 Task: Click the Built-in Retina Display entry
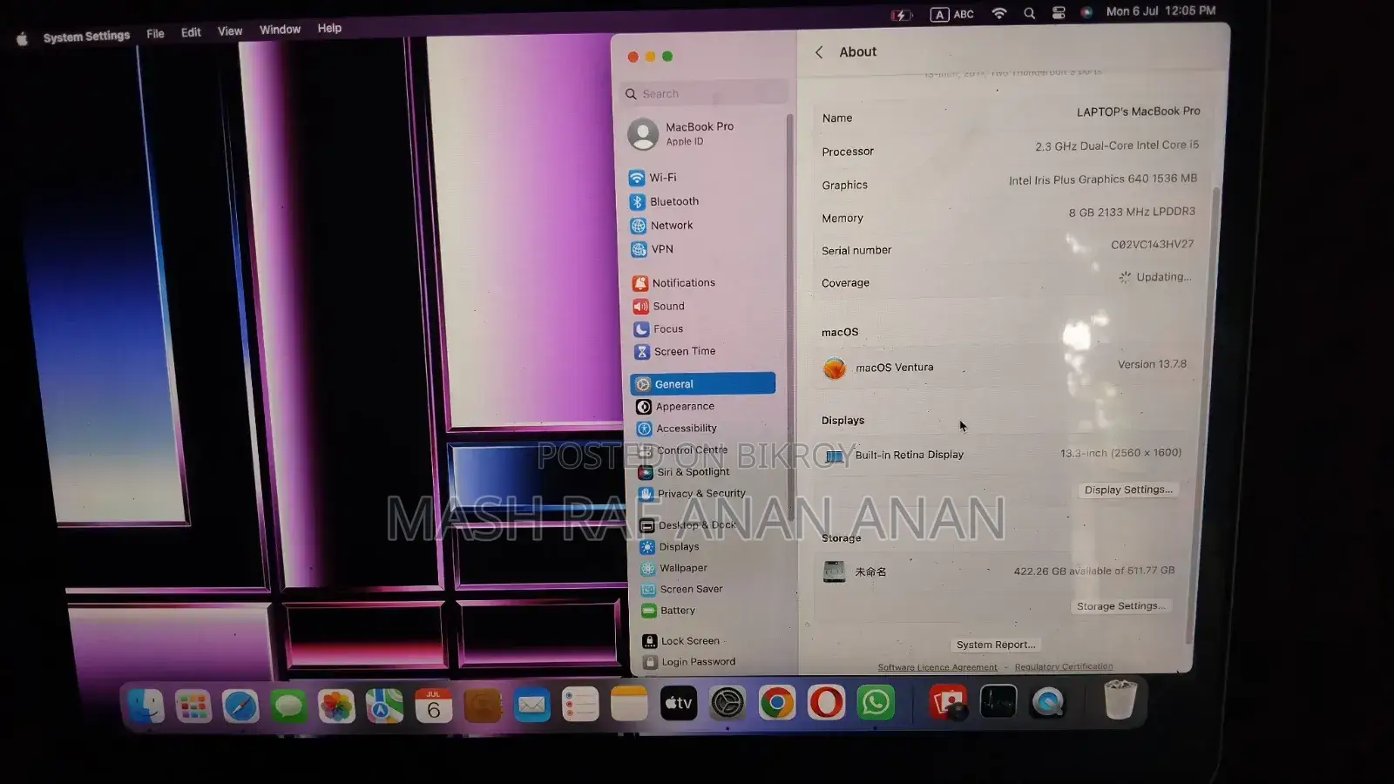1003,454
